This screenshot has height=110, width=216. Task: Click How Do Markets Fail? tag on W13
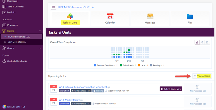tap(81, 104)
